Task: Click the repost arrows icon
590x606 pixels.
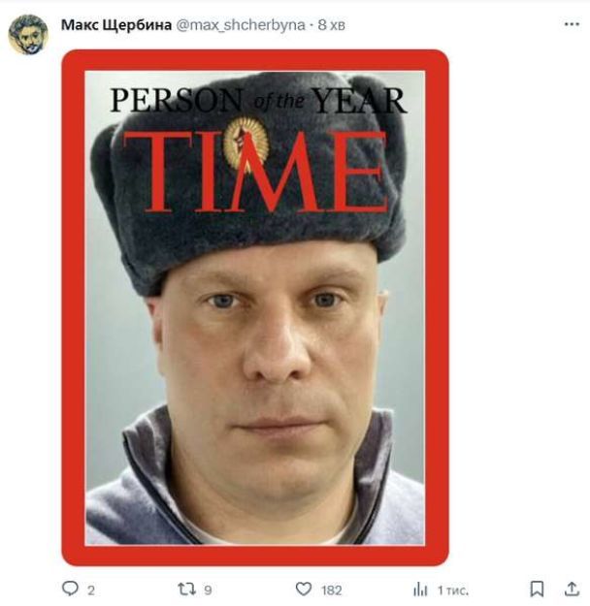Action: coord(185,590)
